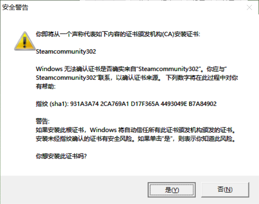
Task: Click the 安全警告 title text
Action: tap(15, 7)
